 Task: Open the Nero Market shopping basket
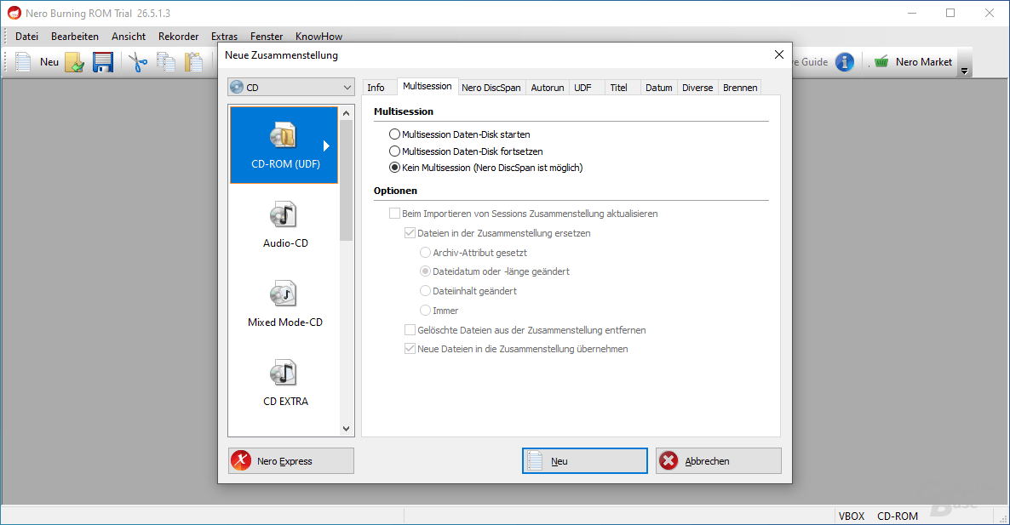(x=881, y=61)
